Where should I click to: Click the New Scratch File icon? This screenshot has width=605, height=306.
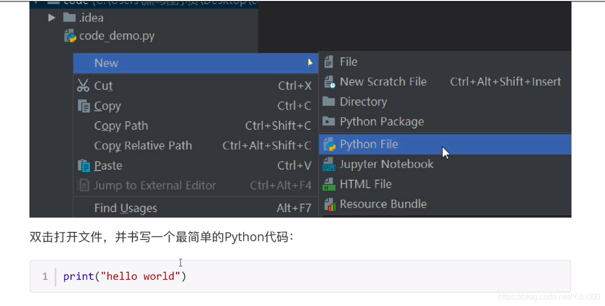(329, 82)
